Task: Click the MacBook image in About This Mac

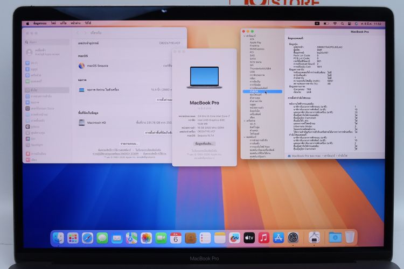Action: 204,77
